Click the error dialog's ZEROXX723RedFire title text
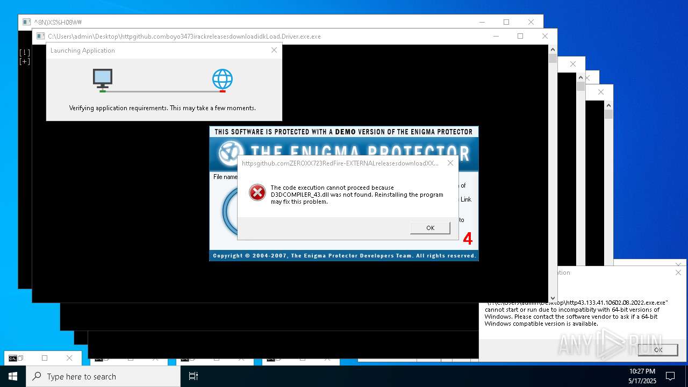688x387 pixels. 340,163
